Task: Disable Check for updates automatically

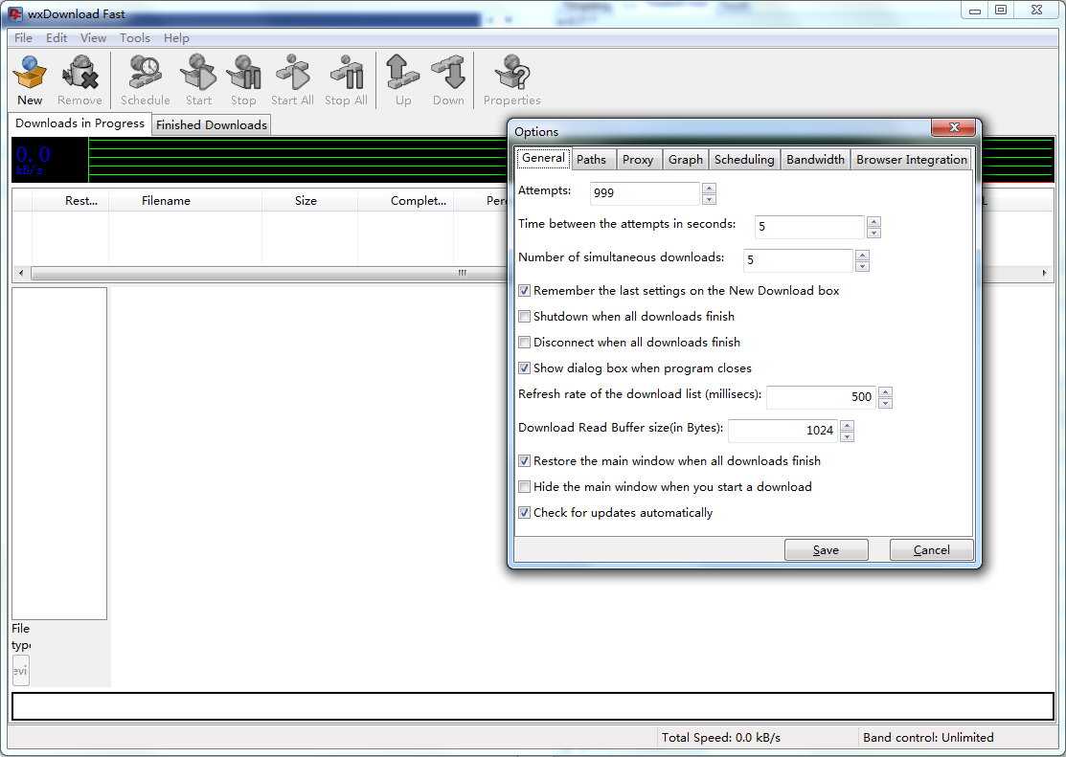Action: [x=524, y=512]
